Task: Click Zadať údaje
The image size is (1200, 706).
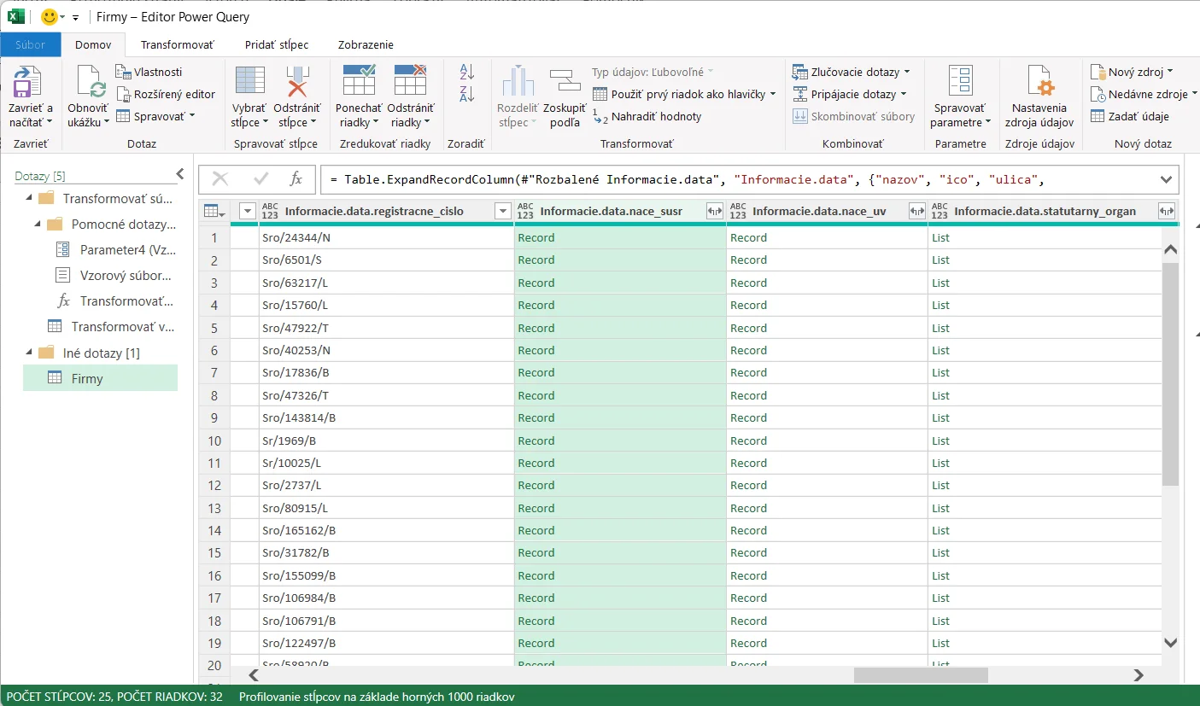Action: point(1129,116)
